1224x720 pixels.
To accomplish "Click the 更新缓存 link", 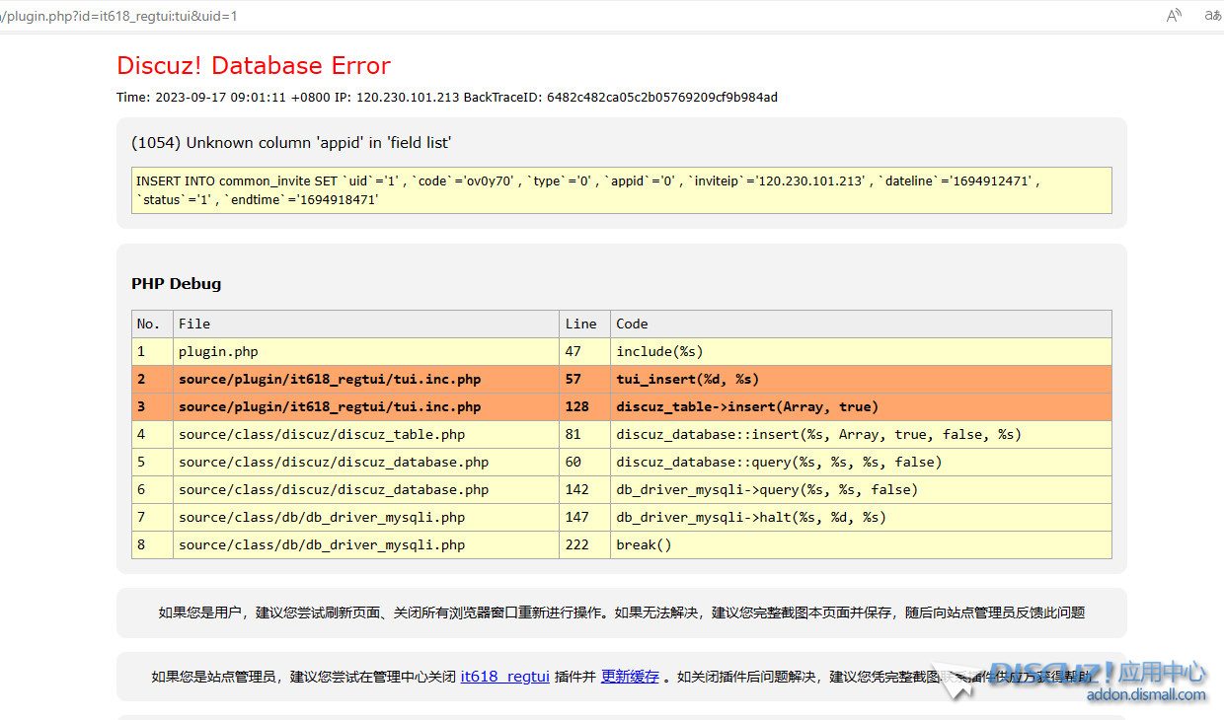I will [630, 677].
